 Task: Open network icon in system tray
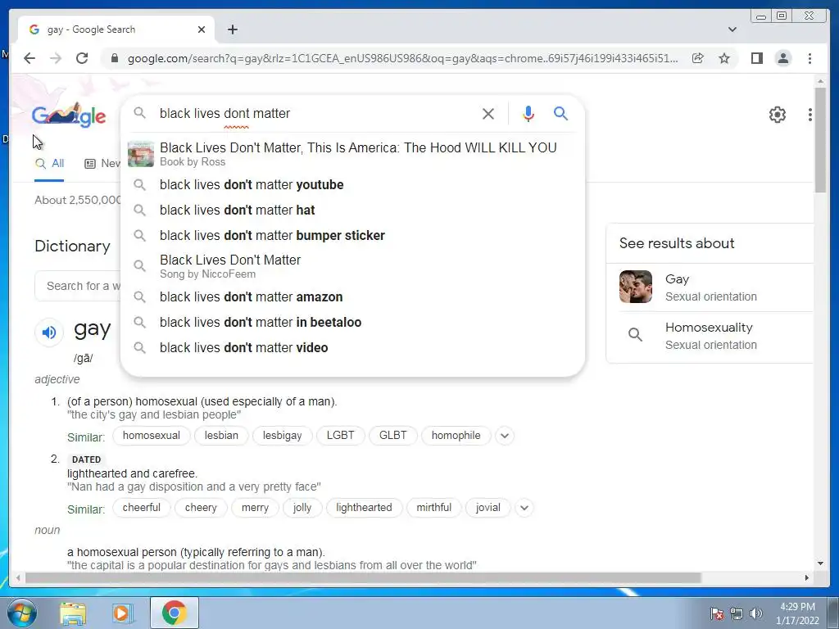pos(737,613)
